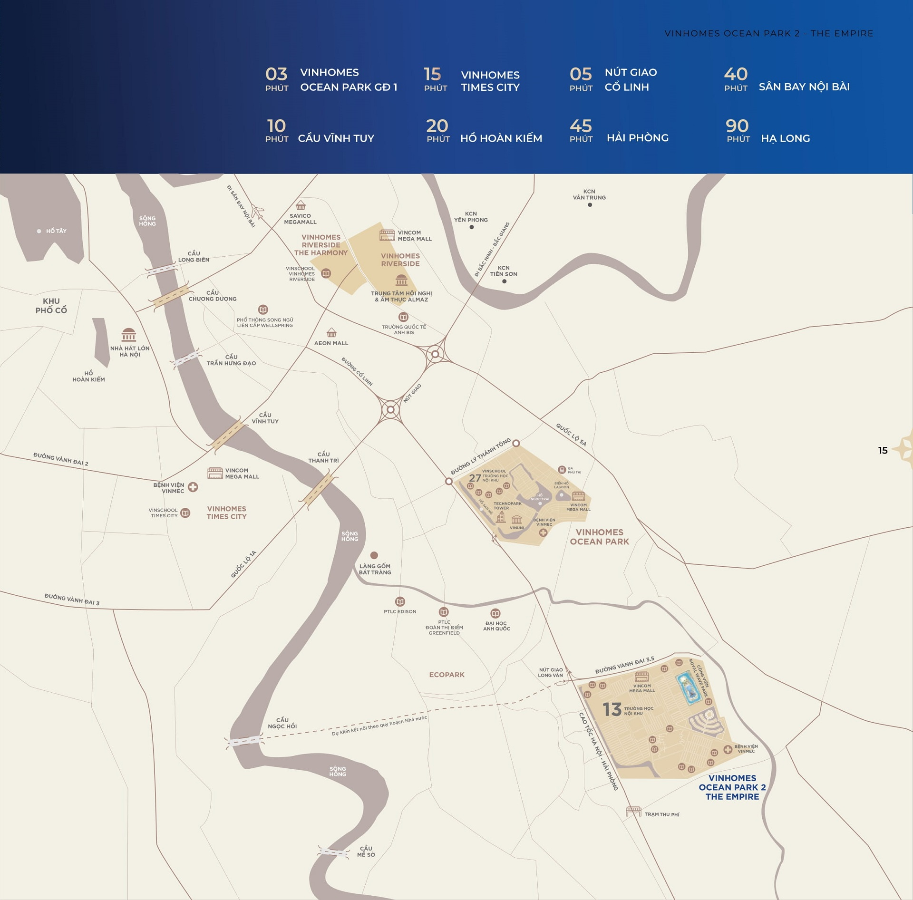Click the 'ECOPARK' label
The image size is (913, 900).
[x=447, y=675]
